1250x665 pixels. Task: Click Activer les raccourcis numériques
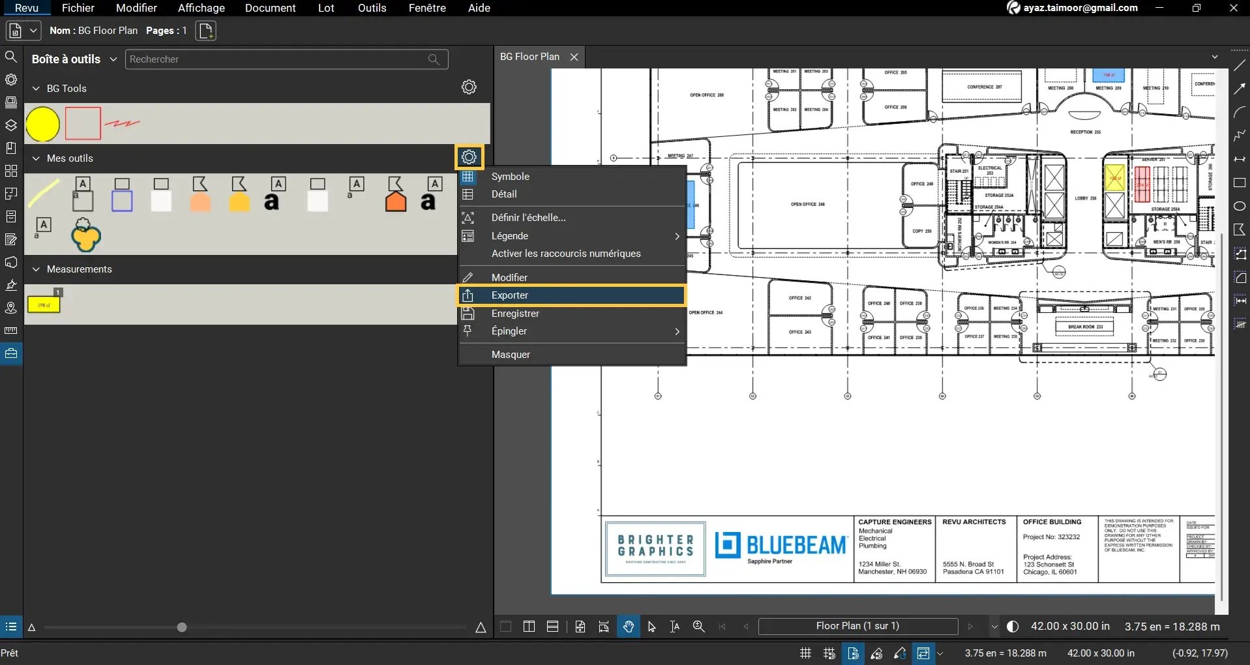566,254
